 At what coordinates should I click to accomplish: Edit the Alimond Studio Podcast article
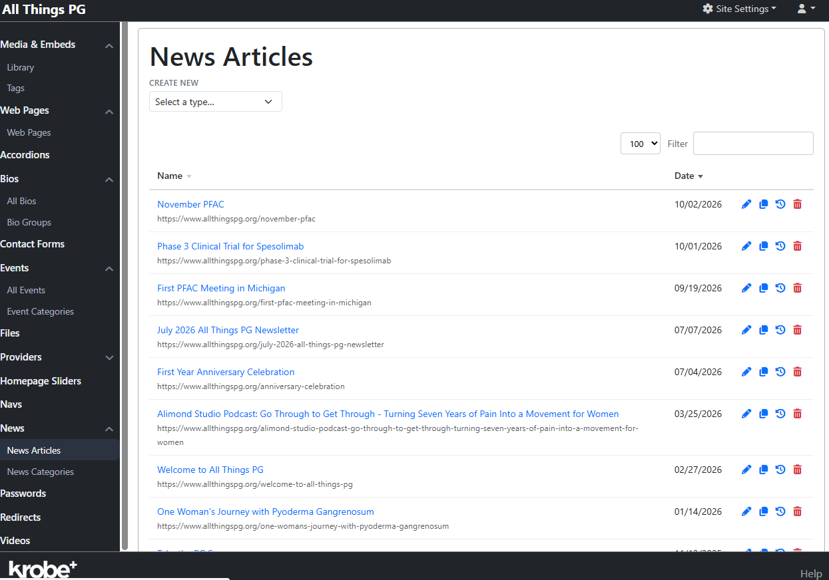click(x=746, y=414)
